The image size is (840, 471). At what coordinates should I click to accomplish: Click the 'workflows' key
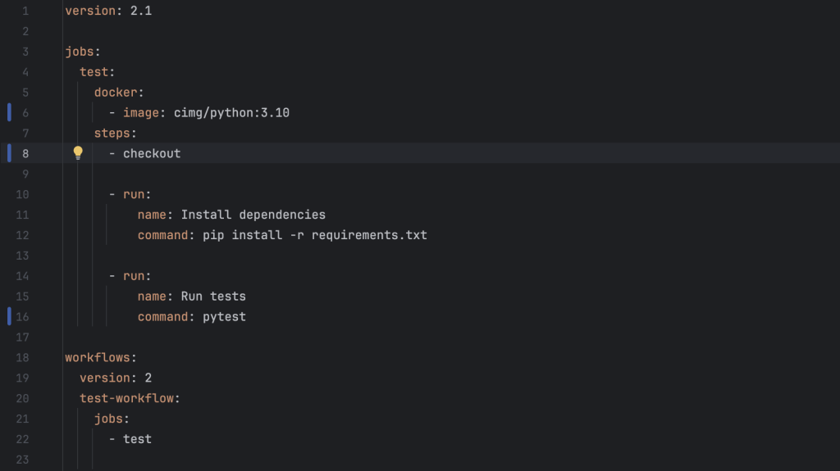pyautogui.click(x=98, y=357)
